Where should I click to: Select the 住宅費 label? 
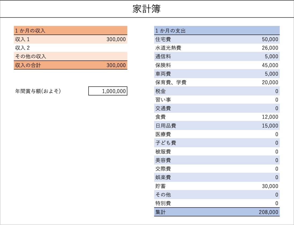[x=163, y=39]
